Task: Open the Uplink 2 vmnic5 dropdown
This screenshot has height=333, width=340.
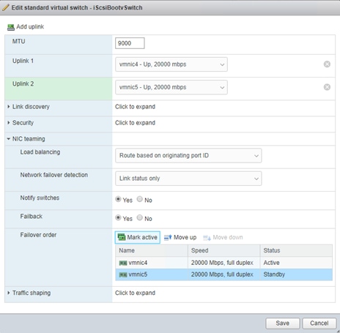Action: (x=171, y=87)
